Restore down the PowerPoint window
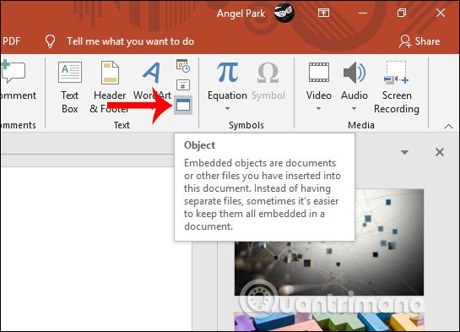Viewport: 460px width, 332px height. tap(402, 13)
